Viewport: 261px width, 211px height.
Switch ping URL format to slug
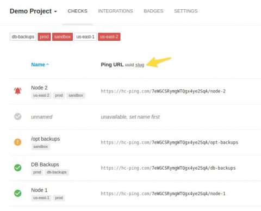coord(140,65)
